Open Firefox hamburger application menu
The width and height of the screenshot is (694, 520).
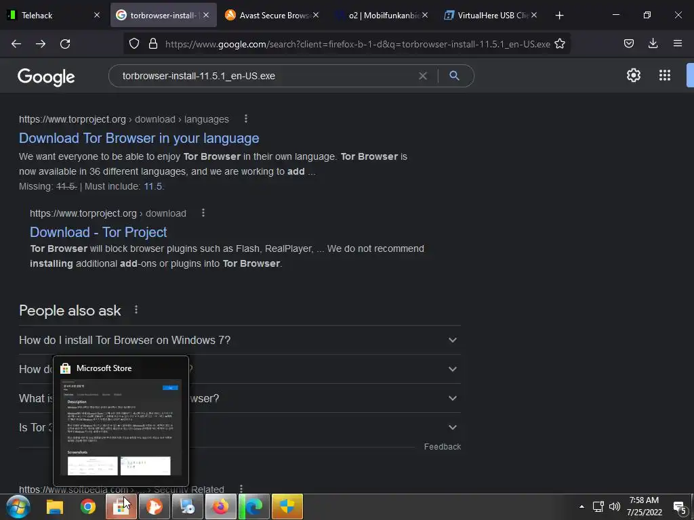click(678, 43)
